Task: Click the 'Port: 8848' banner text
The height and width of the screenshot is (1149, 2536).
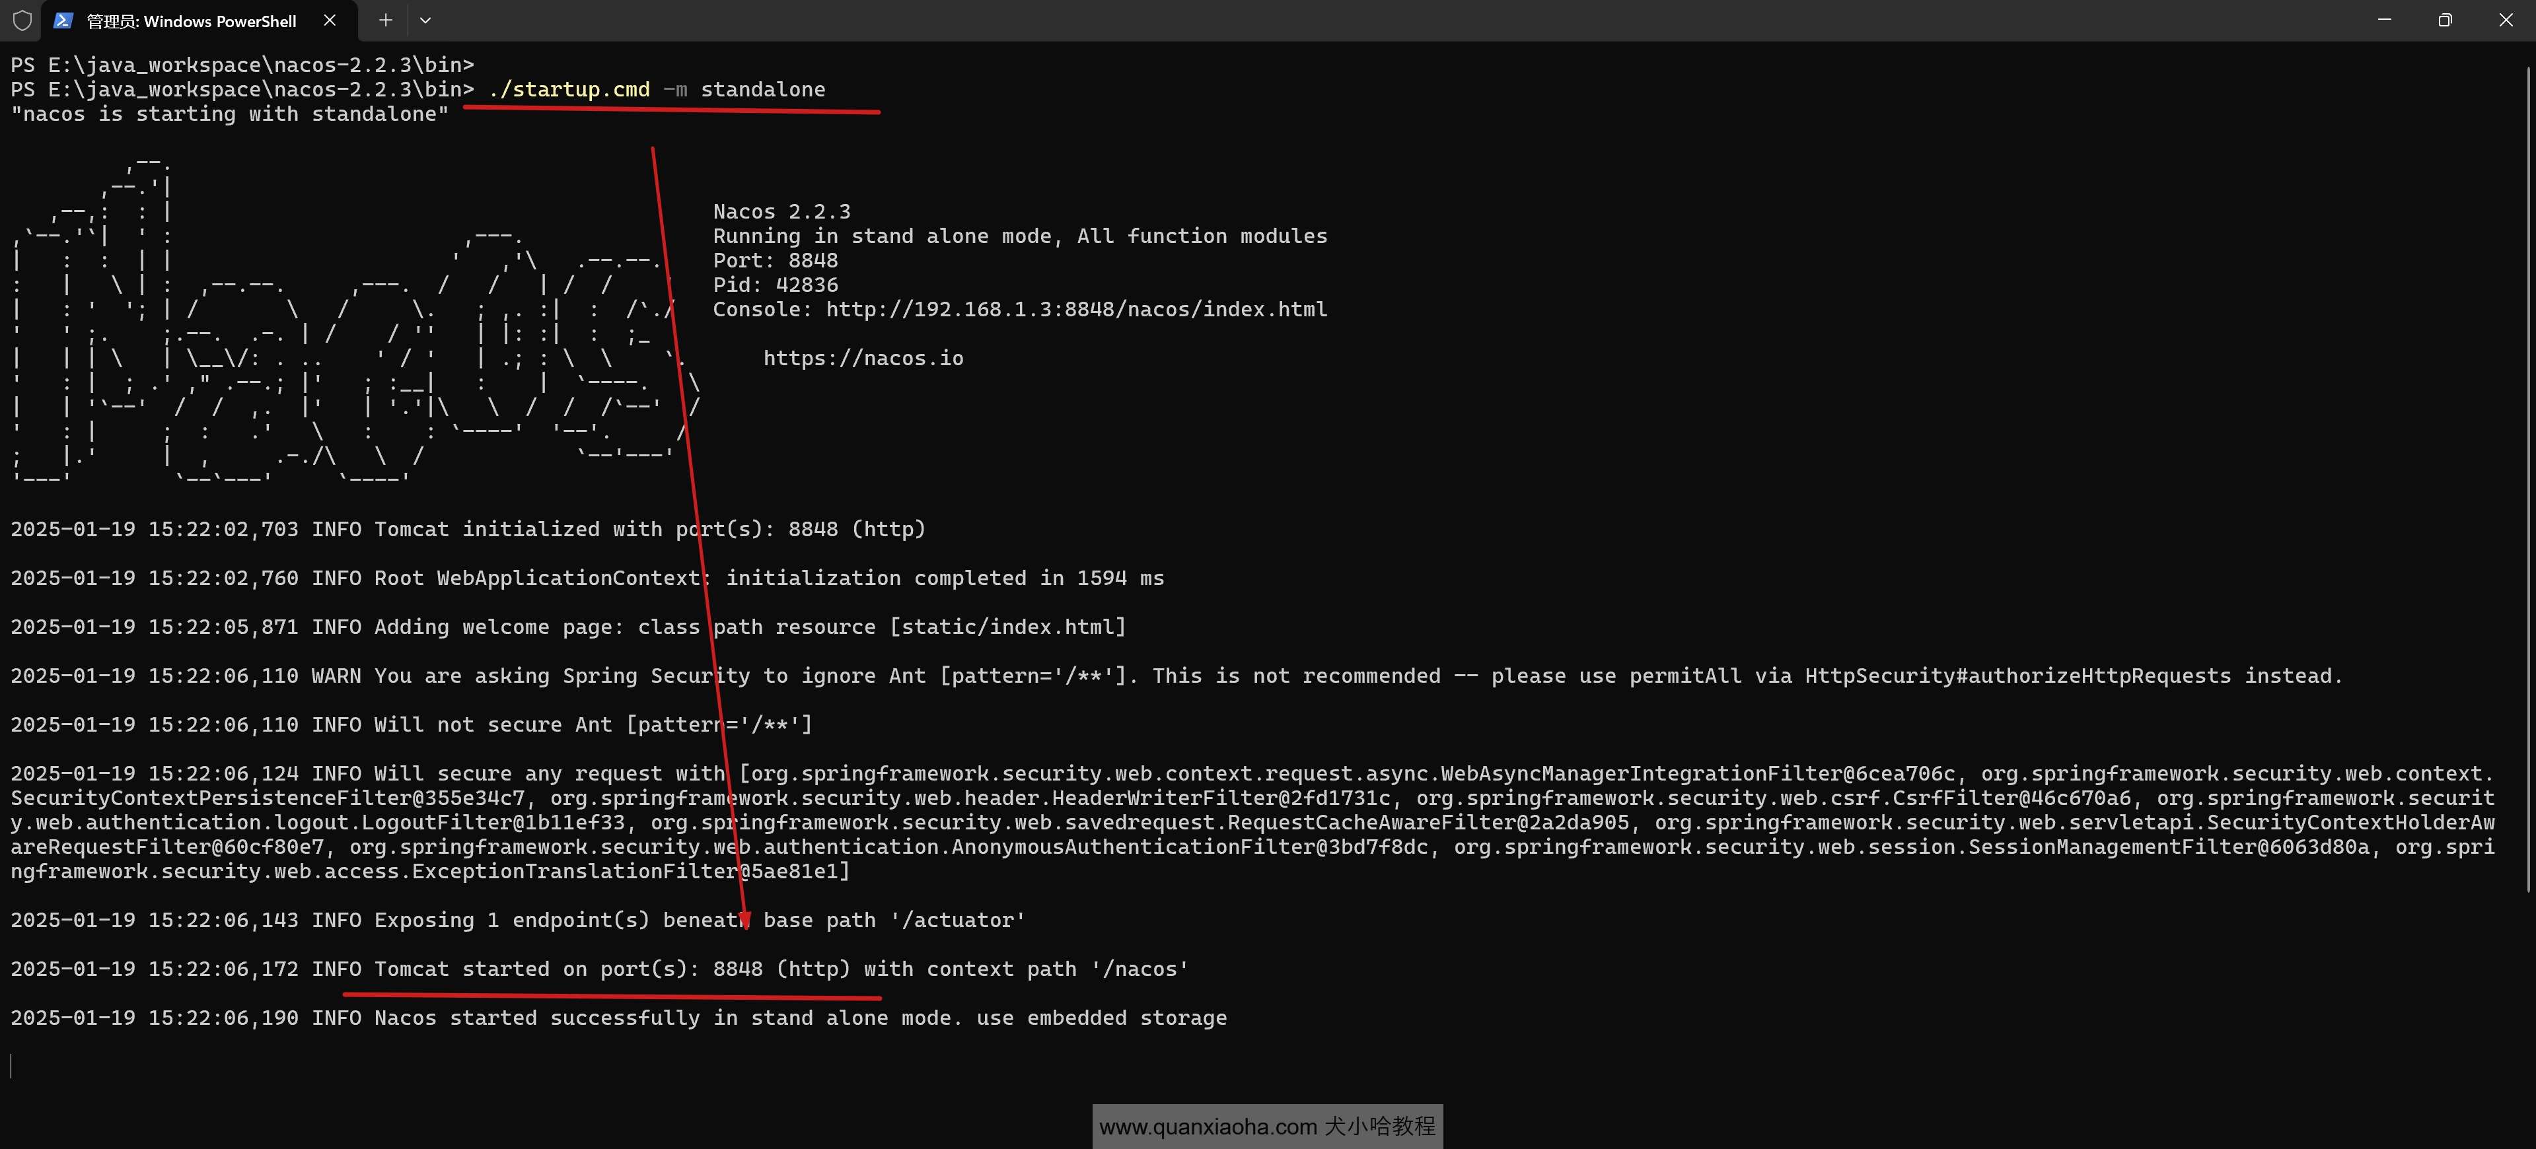Action: (x=775, y=261)
